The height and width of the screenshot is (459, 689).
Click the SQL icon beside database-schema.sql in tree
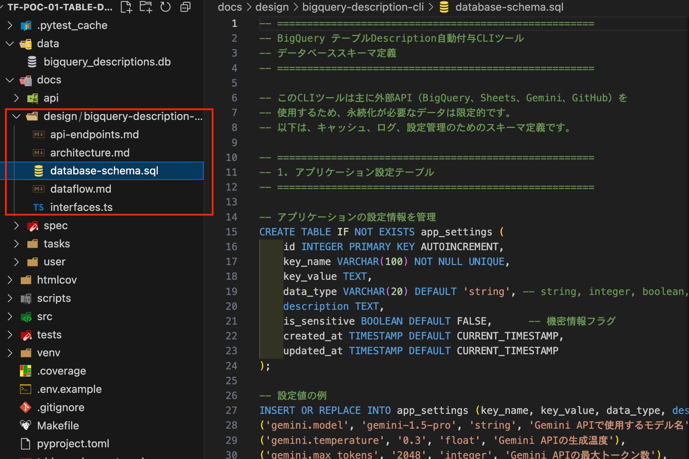[x=39, y=171]
